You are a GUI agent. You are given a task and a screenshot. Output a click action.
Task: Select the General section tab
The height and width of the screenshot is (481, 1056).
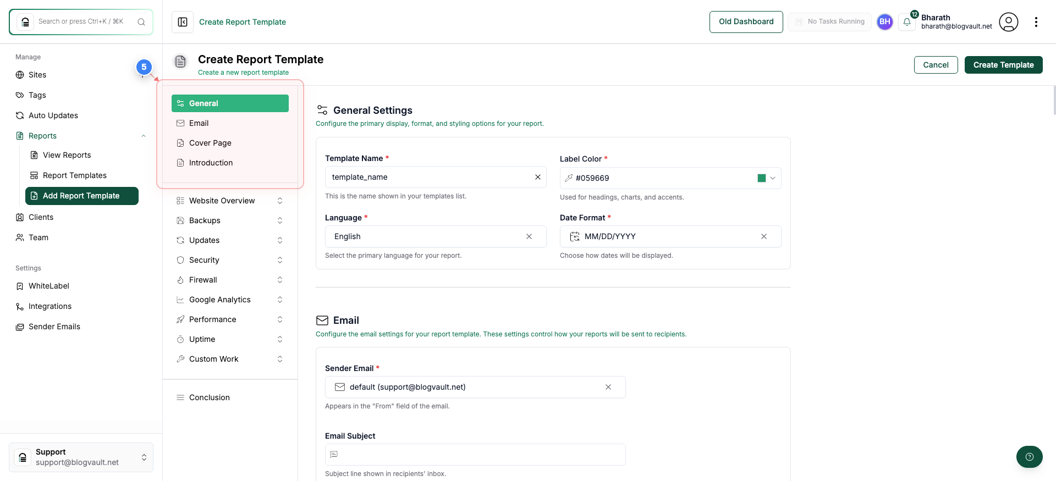click(x=230, y=103)
